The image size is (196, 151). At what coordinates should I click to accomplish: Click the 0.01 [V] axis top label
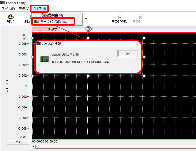24,37
